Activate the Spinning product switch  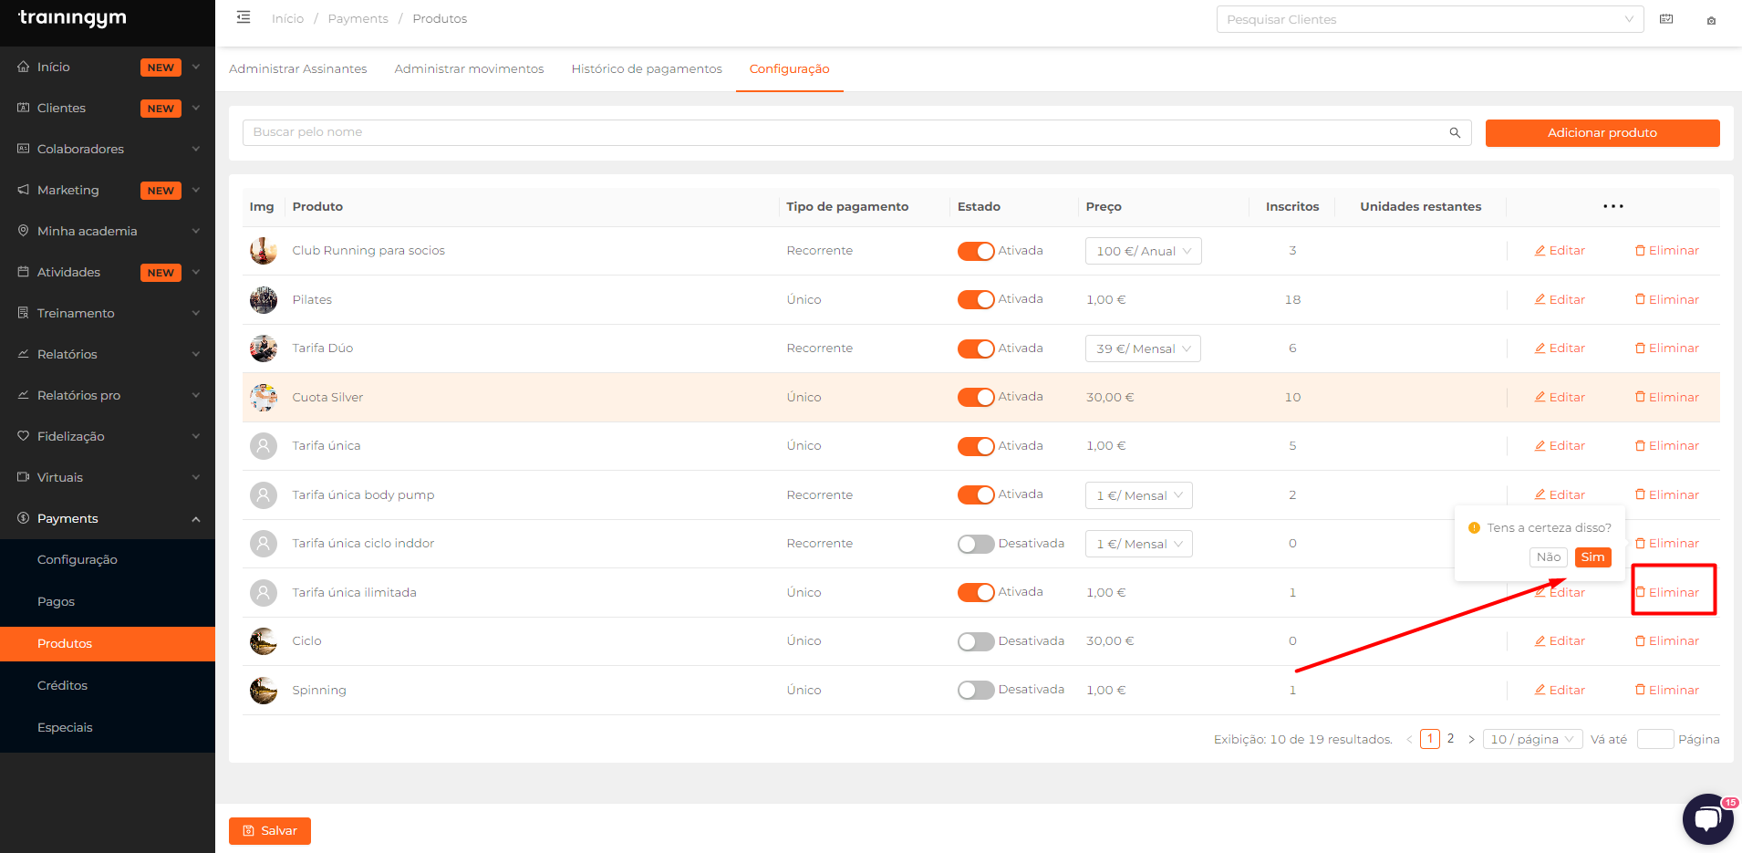point(976,690)
